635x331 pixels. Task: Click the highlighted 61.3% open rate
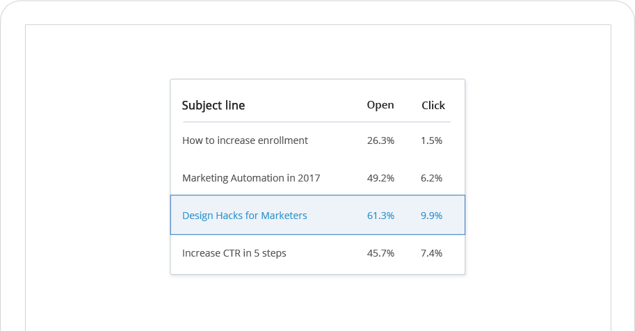click(380, 216)
